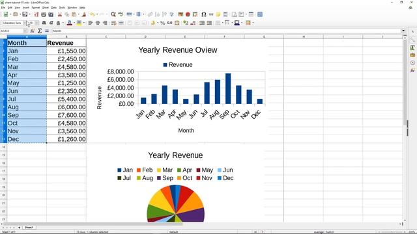Click the Sum sigma icon
This screenshot has width=417, height=234.
point(40,31)
